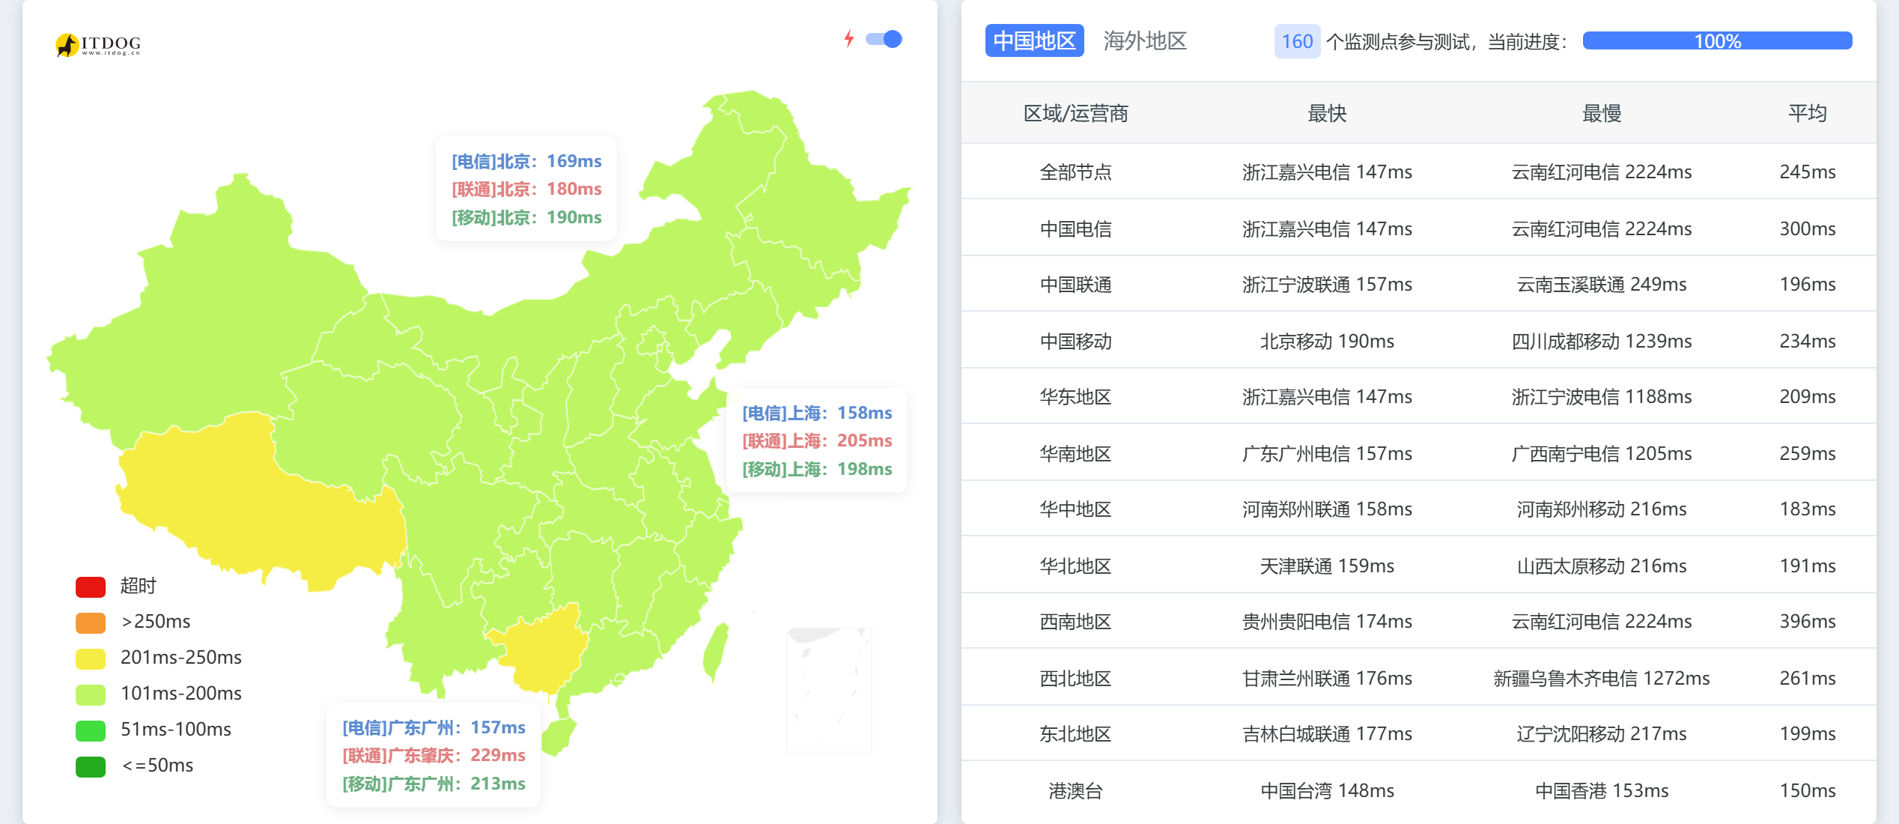Click the 平均 column header
Image resolution: width=1899 pixels, height=824 pixels.
1808,113
